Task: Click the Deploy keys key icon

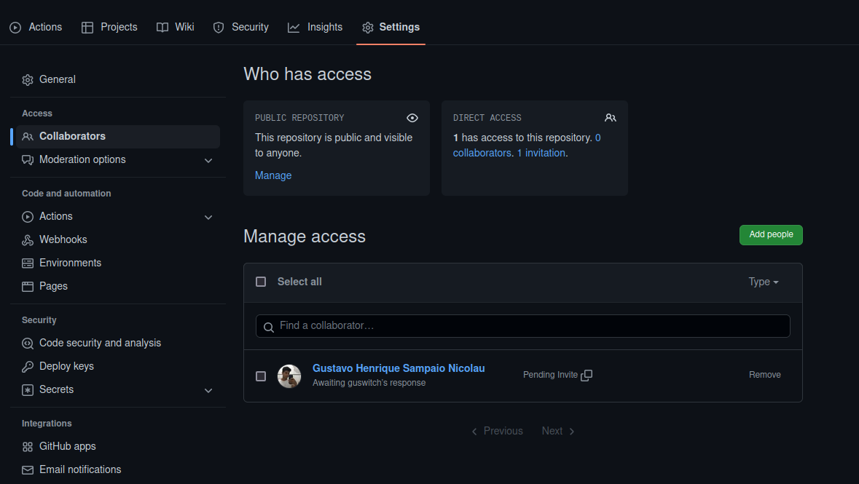Action: coord(28,366)
